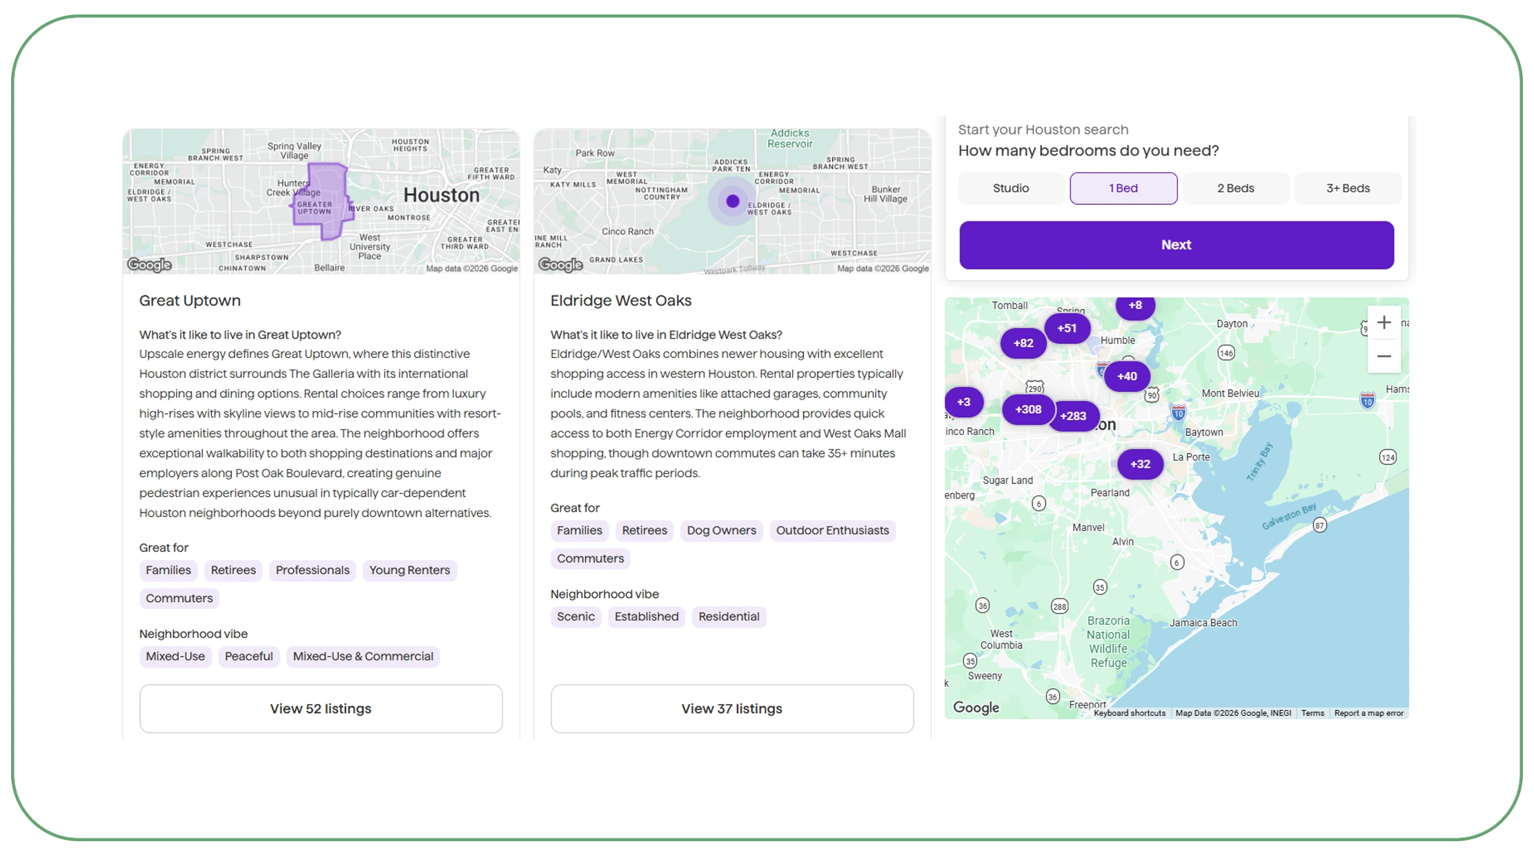Open the map Terms link

tap(1312, 713)
